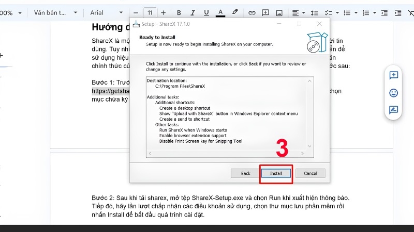Increase font size with plus button
Screen dimensions: 414x232
point(163,12)
